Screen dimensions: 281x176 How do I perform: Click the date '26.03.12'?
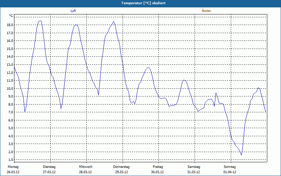pyautogui.click(x=13, y=172)
